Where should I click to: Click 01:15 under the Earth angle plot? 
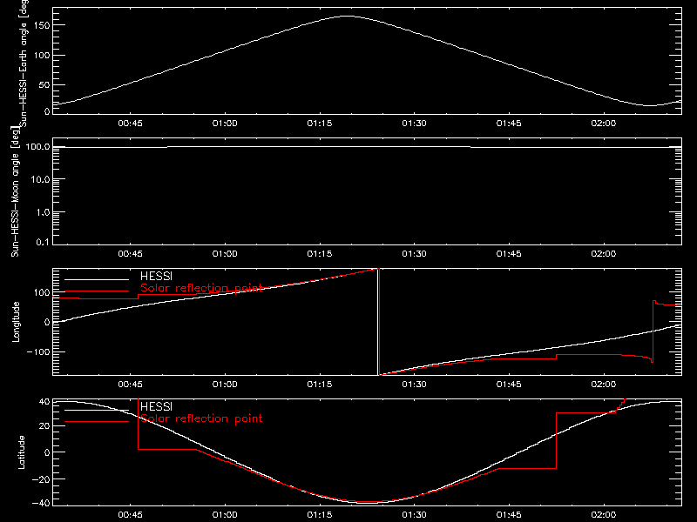pos(320,123)
